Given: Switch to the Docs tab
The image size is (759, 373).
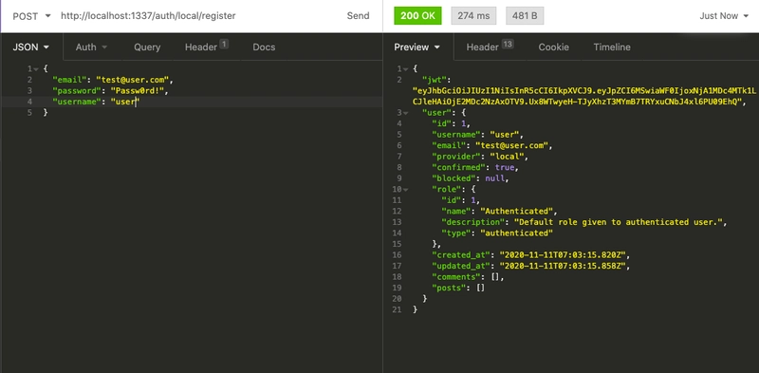Looking at the screenshot, I should point(264,47).
